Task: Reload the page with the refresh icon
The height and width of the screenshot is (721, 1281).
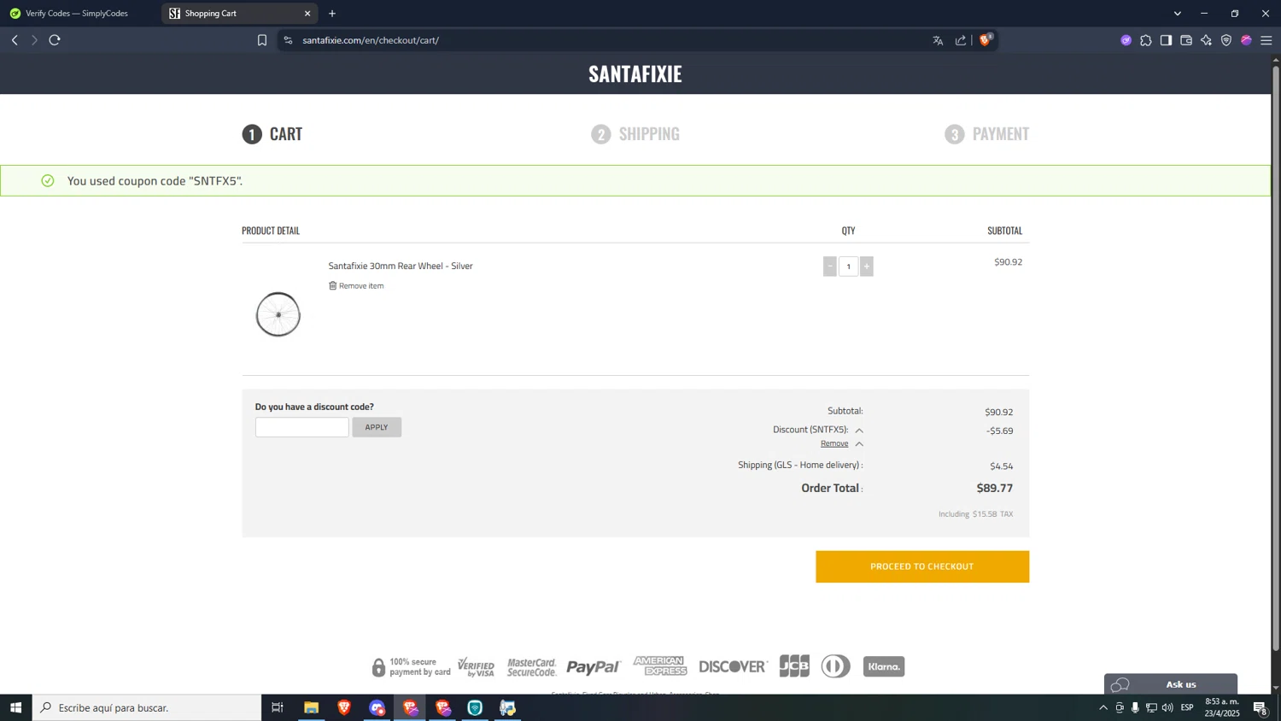Action: [x=55, y=40]
